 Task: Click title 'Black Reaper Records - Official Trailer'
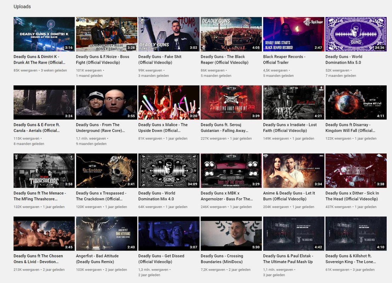[284, 59]
